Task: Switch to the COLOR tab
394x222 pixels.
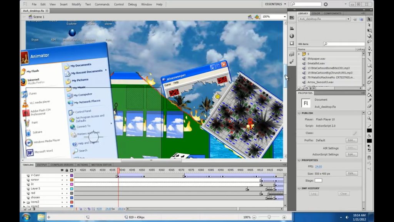Action: pyautogui.click(x=316, y=13)
